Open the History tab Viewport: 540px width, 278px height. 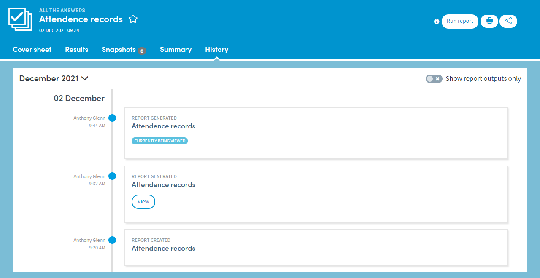pyautogui.click(x=217, y=50)
